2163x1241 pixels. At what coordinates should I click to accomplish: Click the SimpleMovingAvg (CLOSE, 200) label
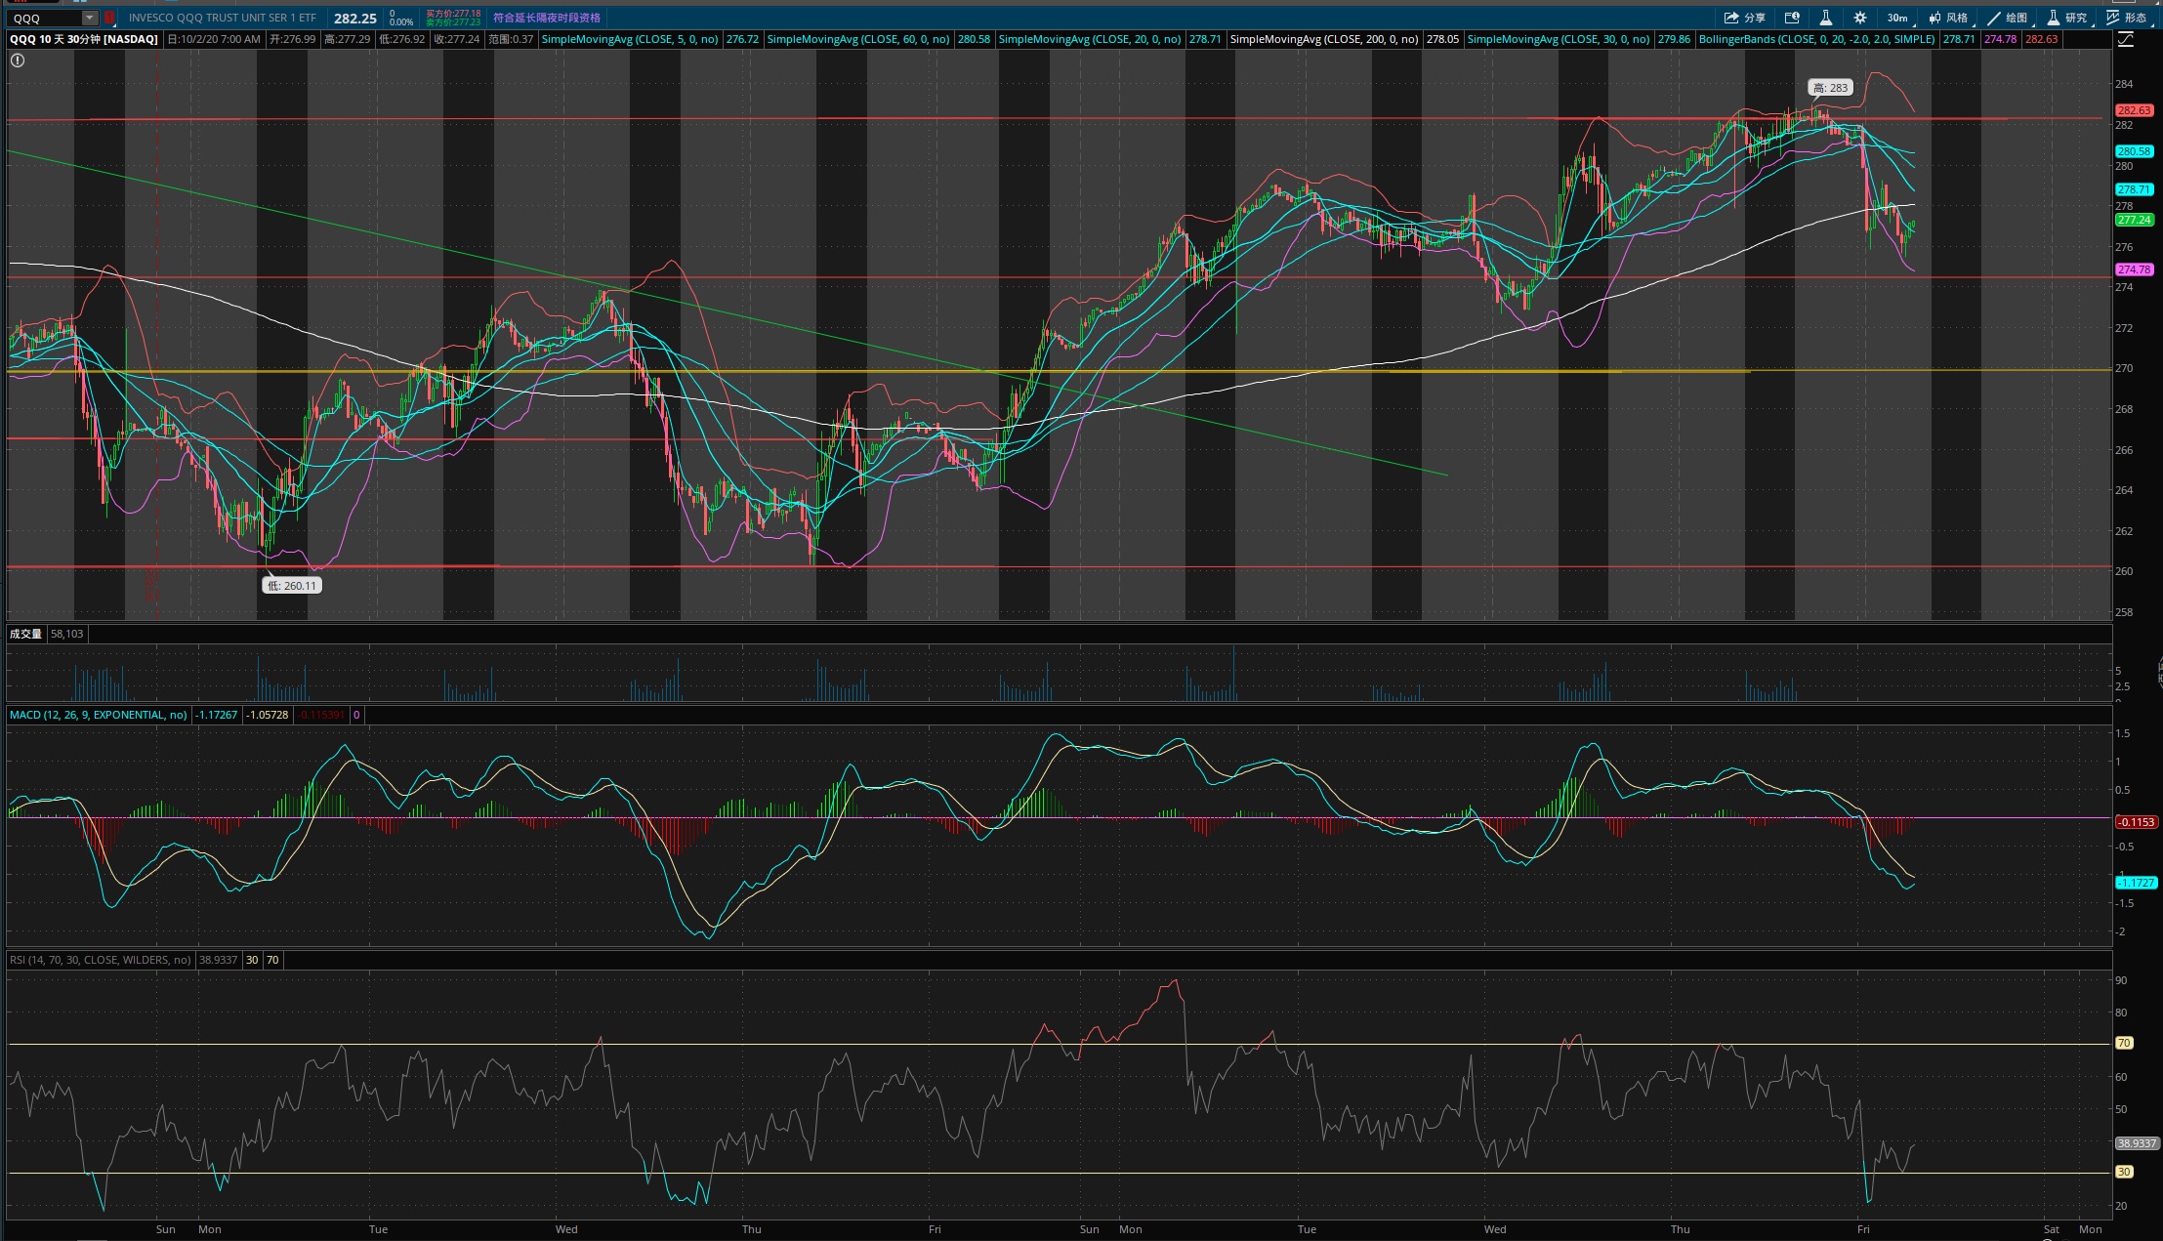(1324, 39)
